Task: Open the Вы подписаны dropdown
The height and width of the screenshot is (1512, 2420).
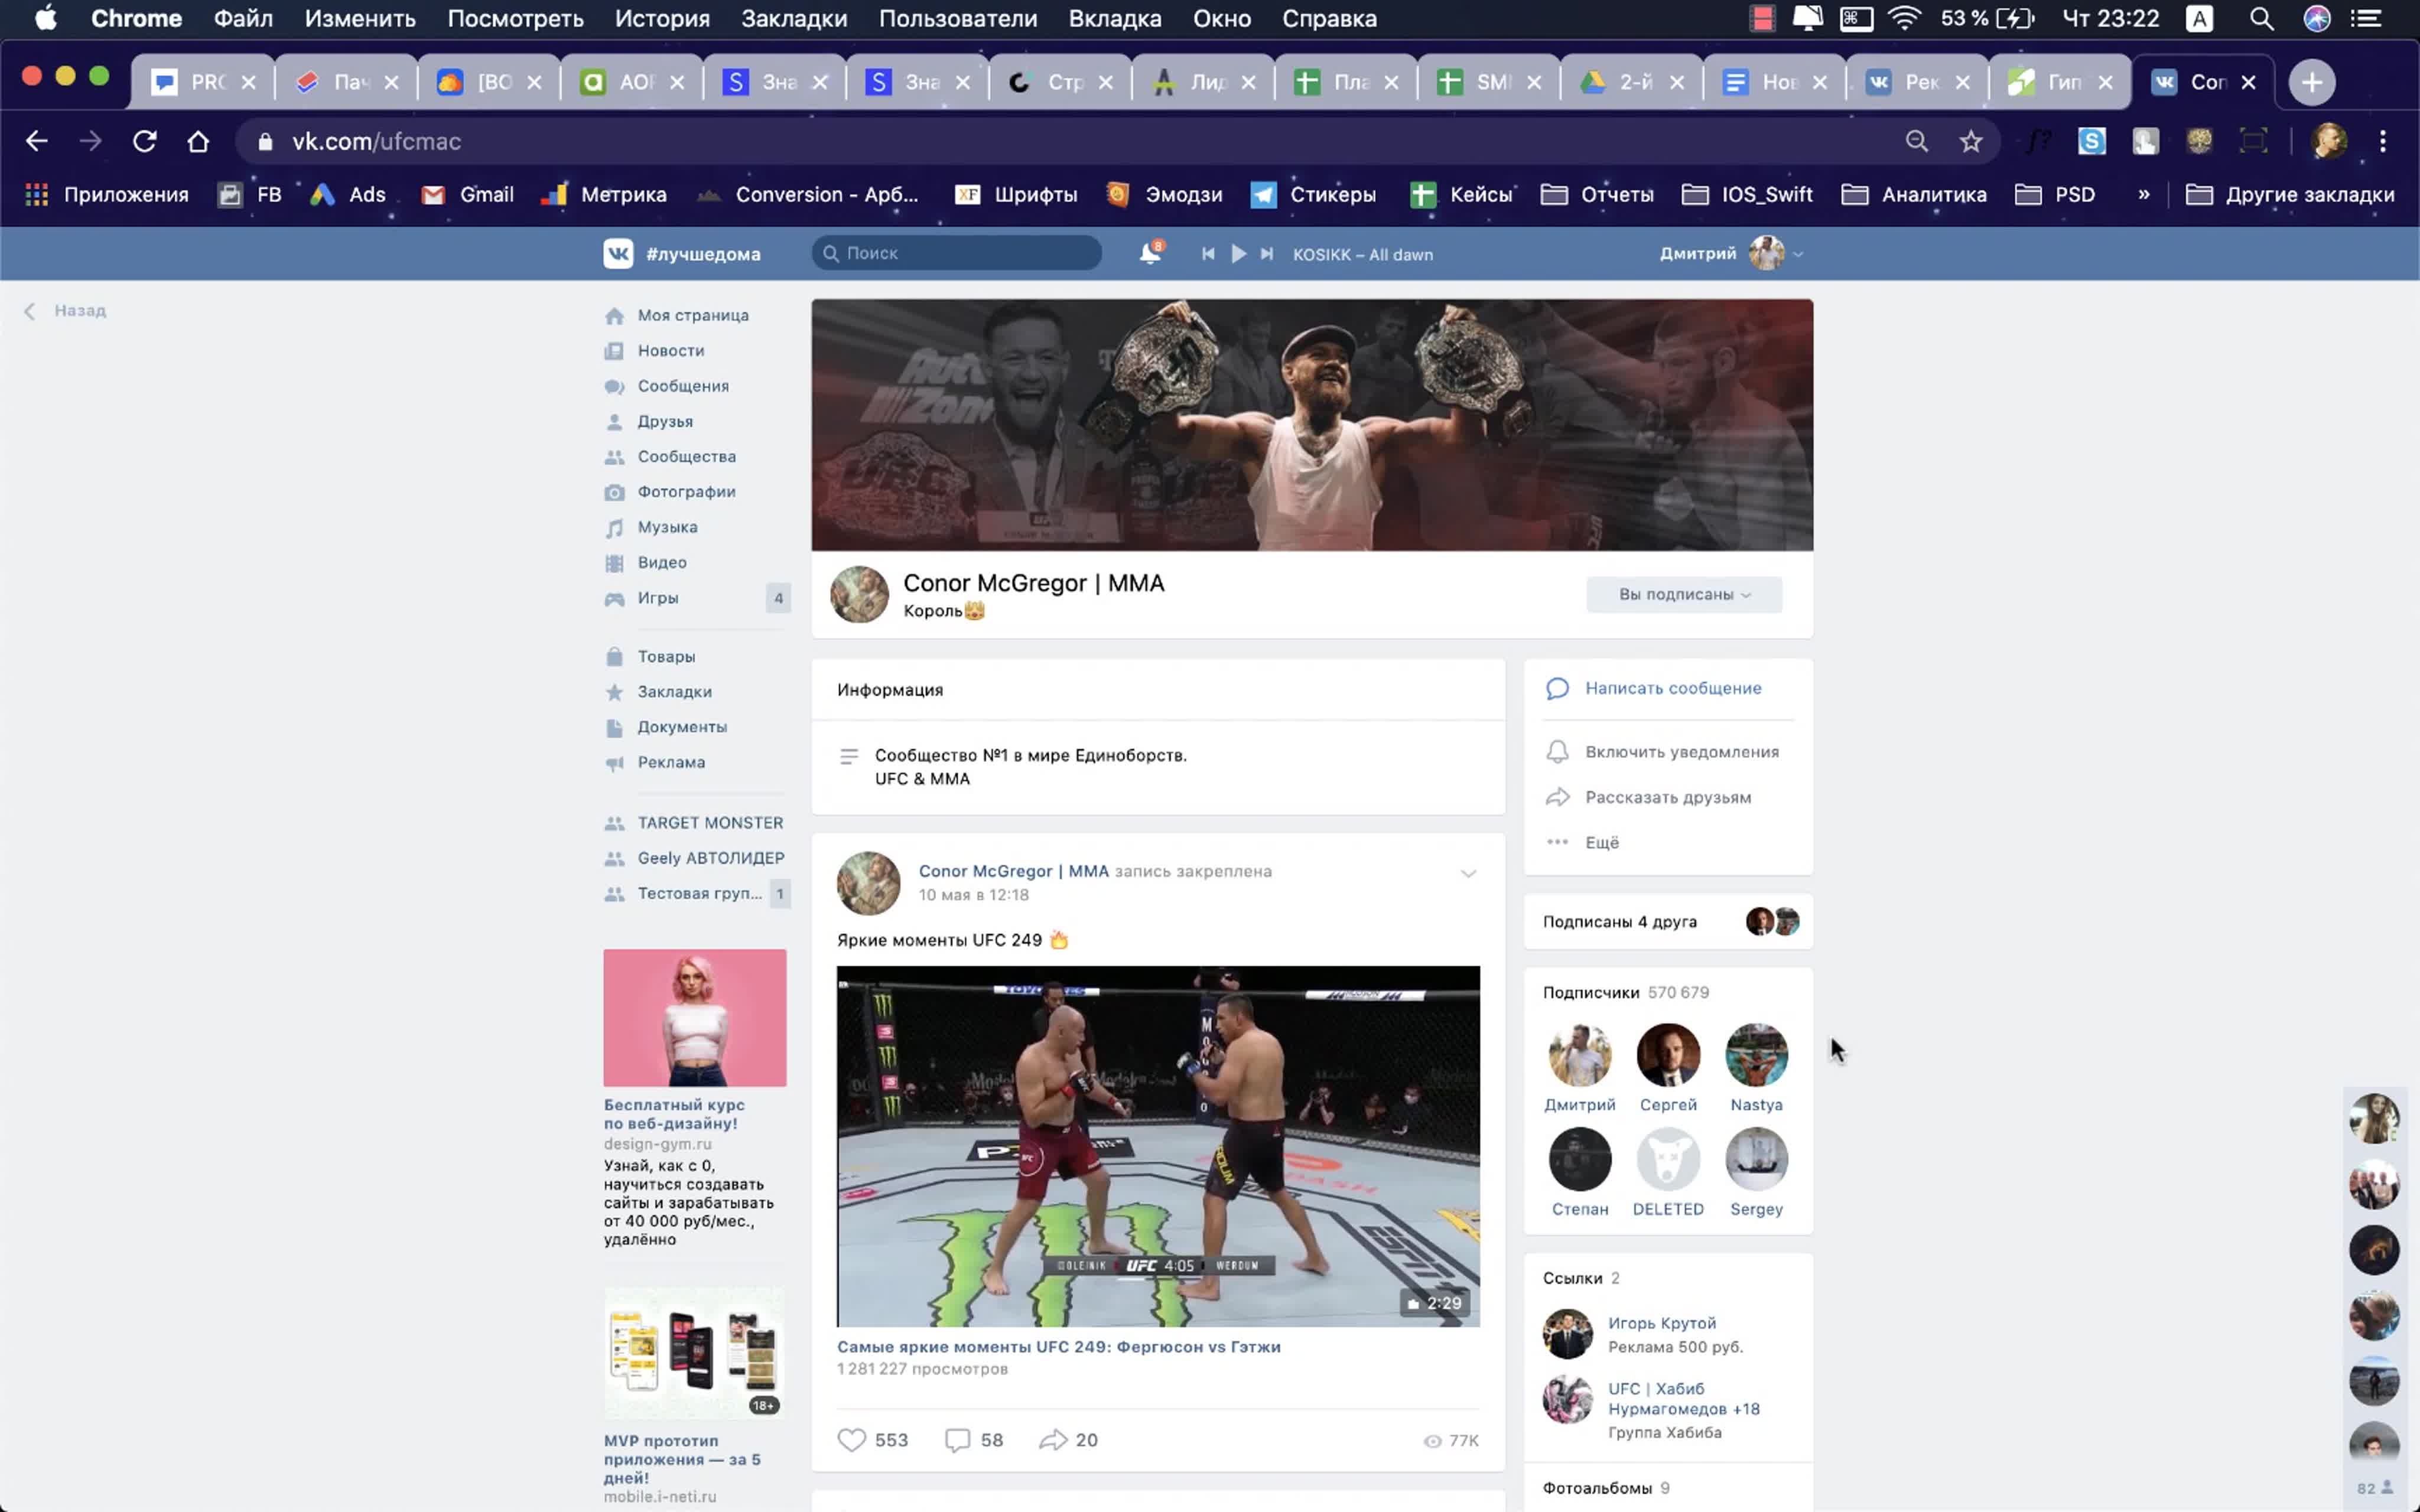Action: [x=1684, y=594]
